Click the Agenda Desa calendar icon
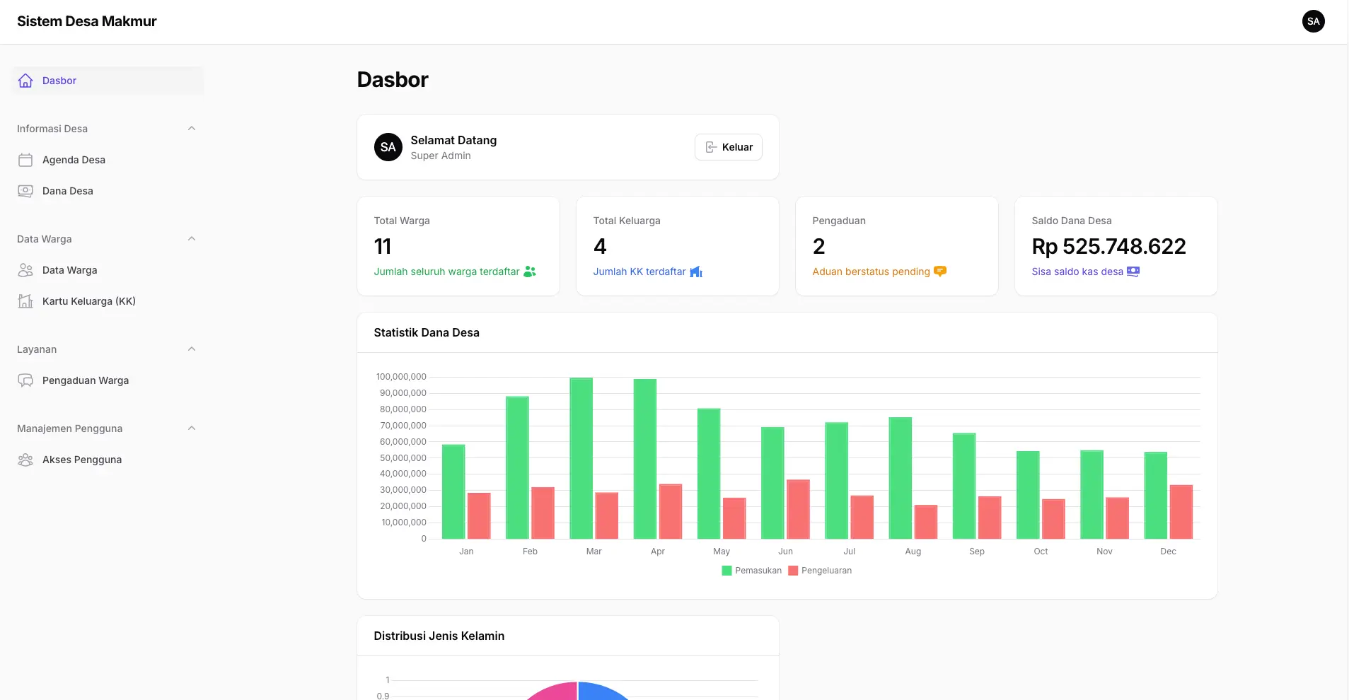Image resolution: width=1349 pixels, height=700 pixels. click(x=25, y=160)
